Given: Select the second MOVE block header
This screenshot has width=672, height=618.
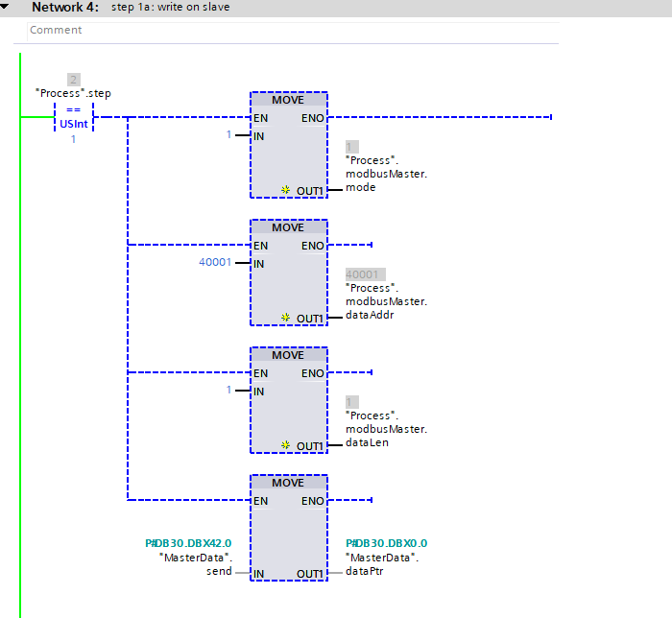Looking at the screenshot, I should click(288, 227).
